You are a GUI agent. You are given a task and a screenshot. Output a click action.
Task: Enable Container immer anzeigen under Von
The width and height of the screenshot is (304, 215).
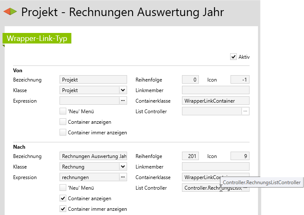[63, 133]
